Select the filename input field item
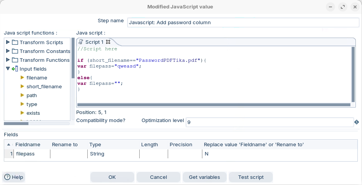This screenshot has width=362, height=185. click(37, 78)
